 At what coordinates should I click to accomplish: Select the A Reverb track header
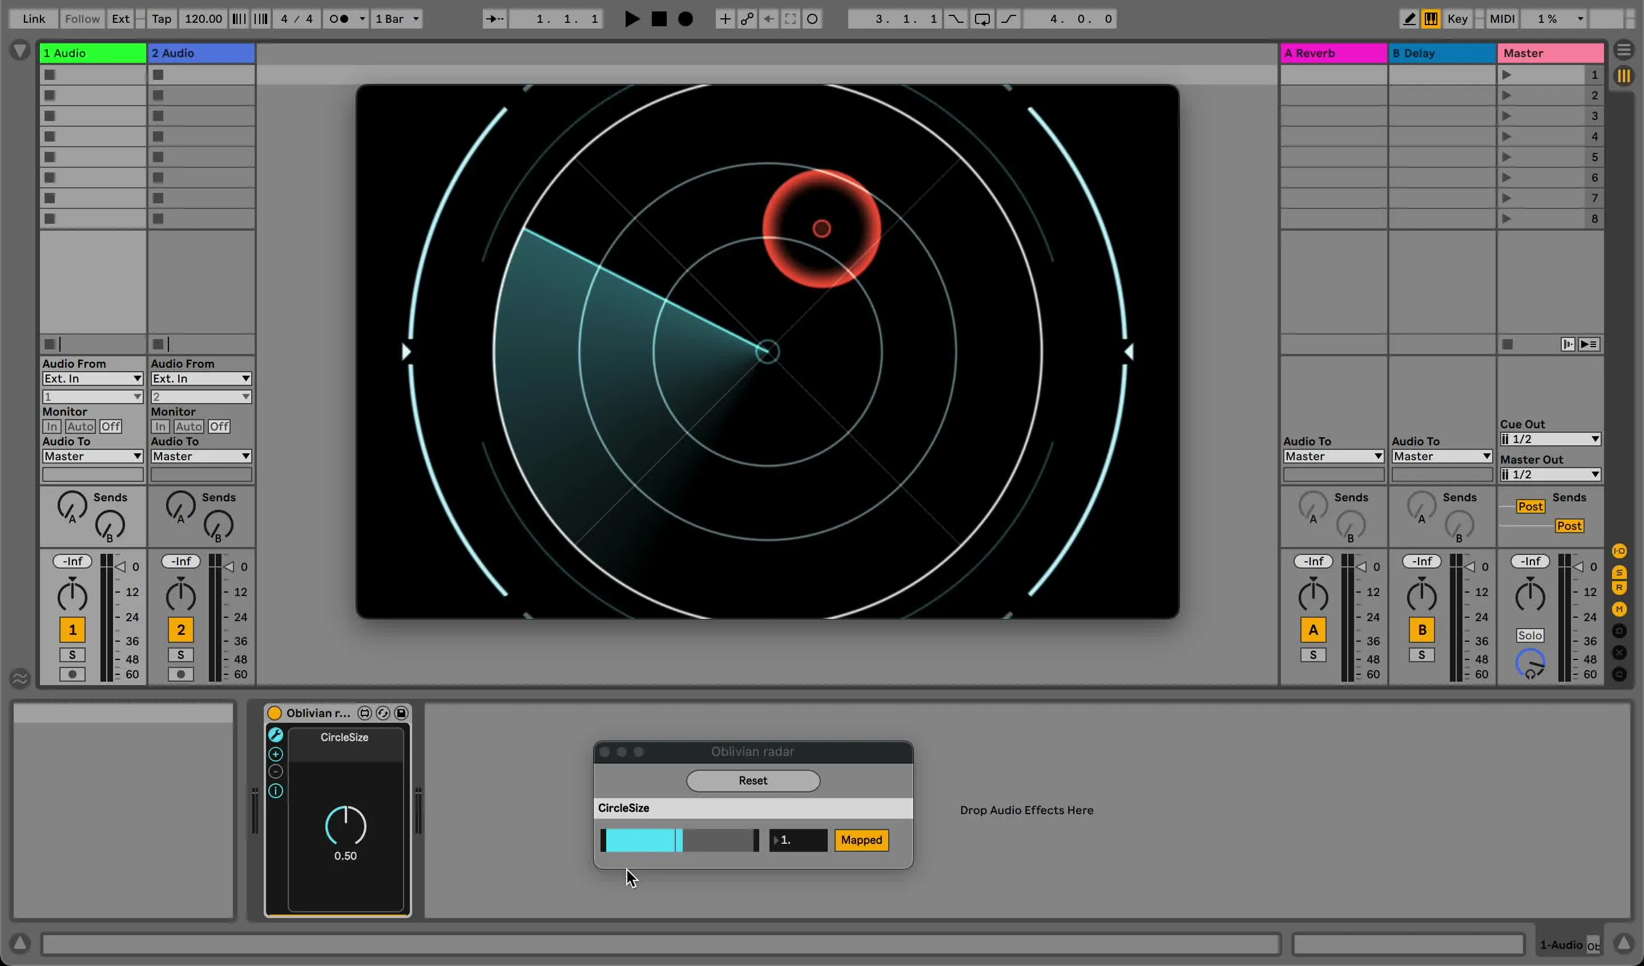click(1332, 53)
